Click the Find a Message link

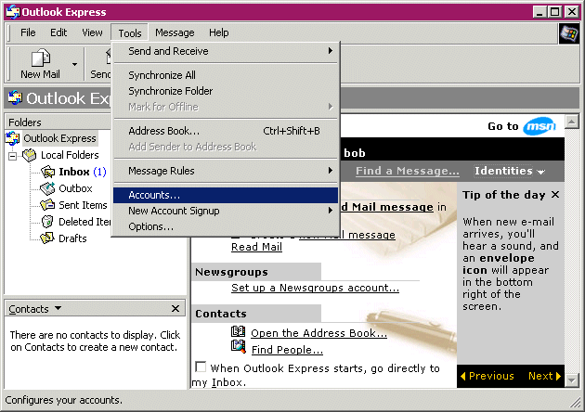click(x=408, y=171)
